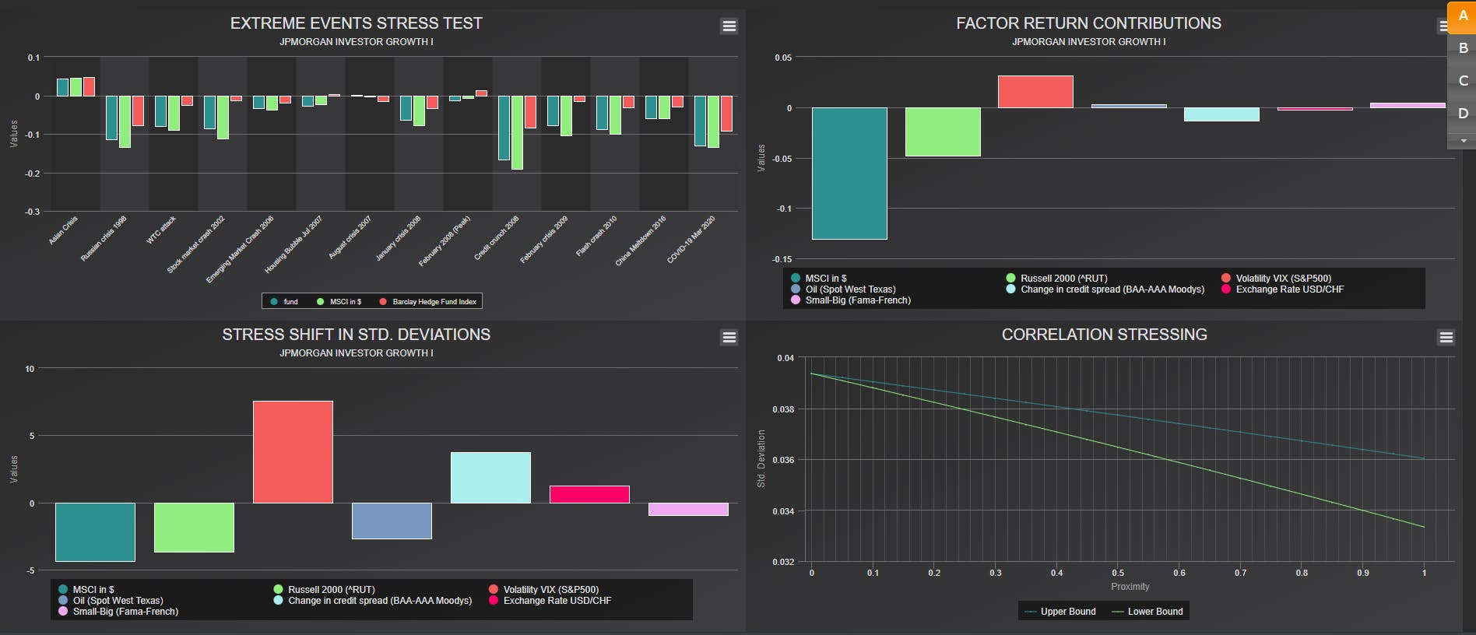Switch to tab D on the right
Viewport: 1476px width, 635px height.
(x=1462, y=114)
